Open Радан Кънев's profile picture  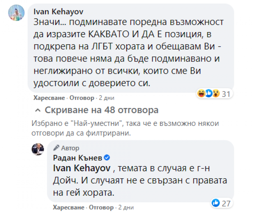point(38,149)
